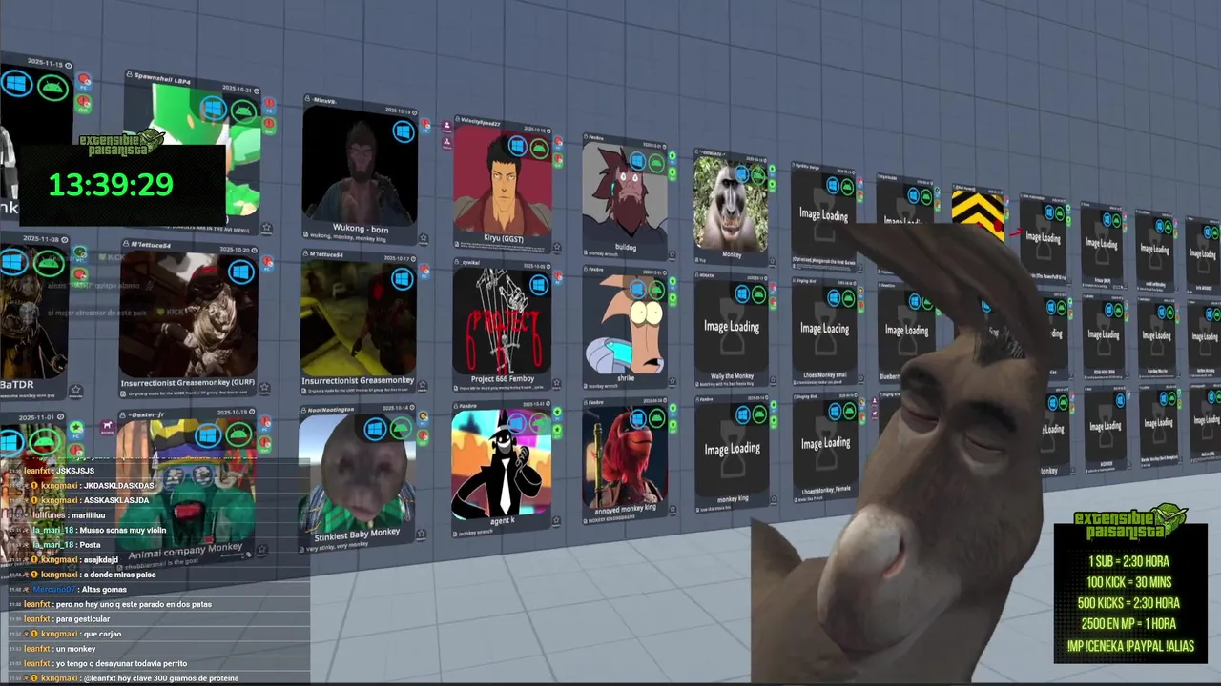Click Android platform icon on Monkey mandrill card
This screenshot has height=686, width=1221.
758,175
